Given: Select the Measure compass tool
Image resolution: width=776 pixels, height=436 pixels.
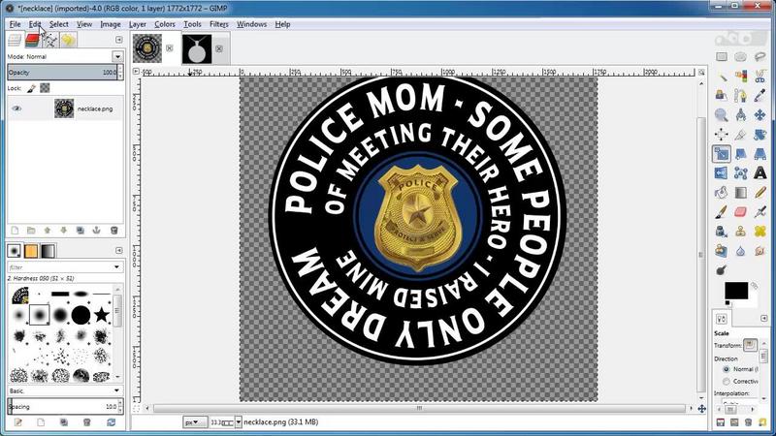Looking at the screenshot, I should tap(740, 114).
